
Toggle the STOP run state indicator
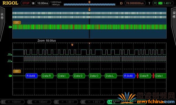click(x=26, y=3)
